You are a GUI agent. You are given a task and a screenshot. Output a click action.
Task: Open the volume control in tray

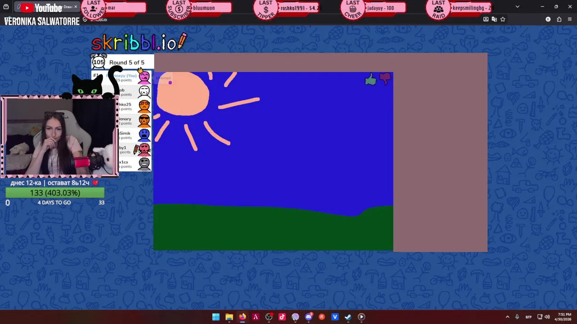[x=547, y=317]
